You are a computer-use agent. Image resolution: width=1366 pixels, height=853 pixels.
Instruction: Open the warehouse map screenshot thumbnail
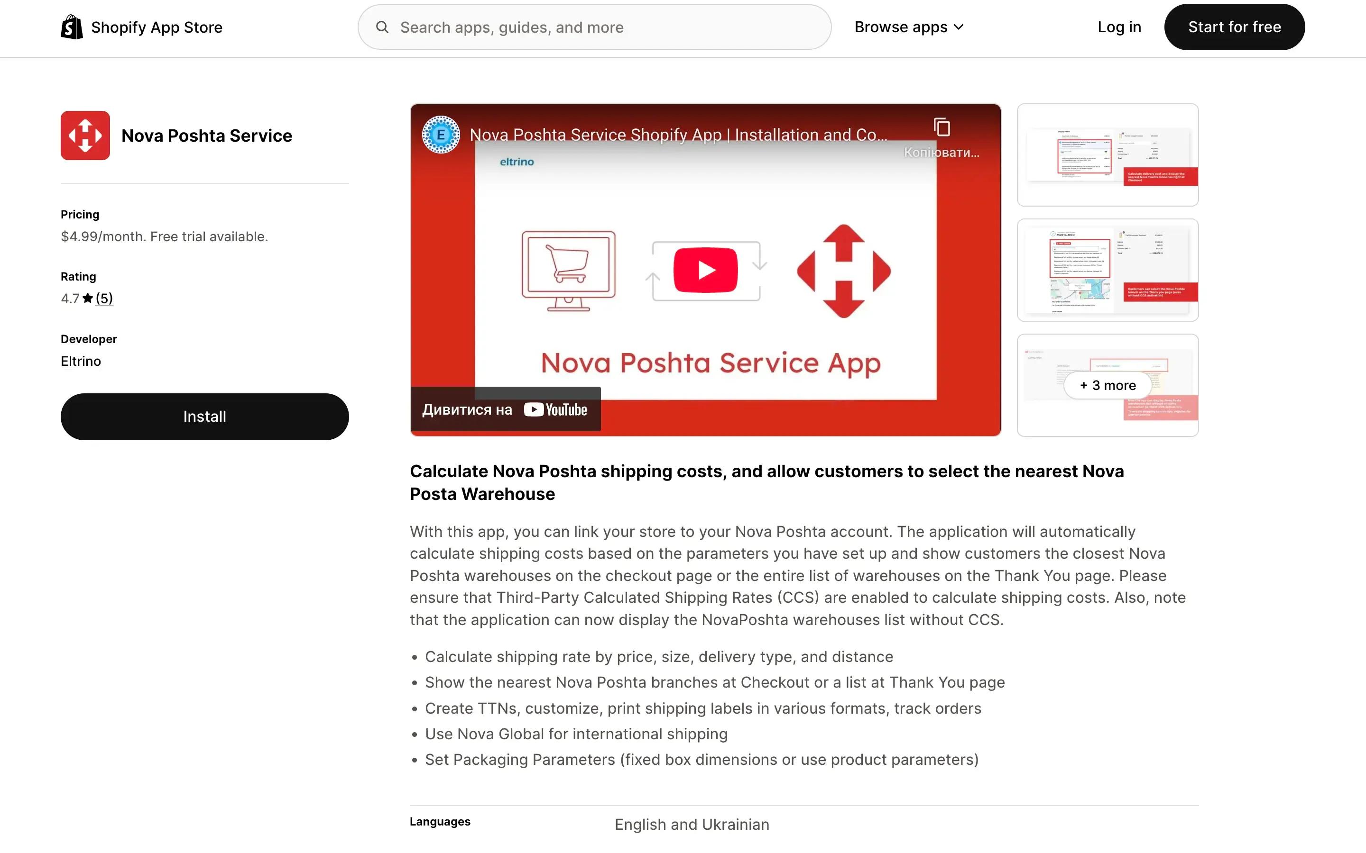tap(1107, 270)
